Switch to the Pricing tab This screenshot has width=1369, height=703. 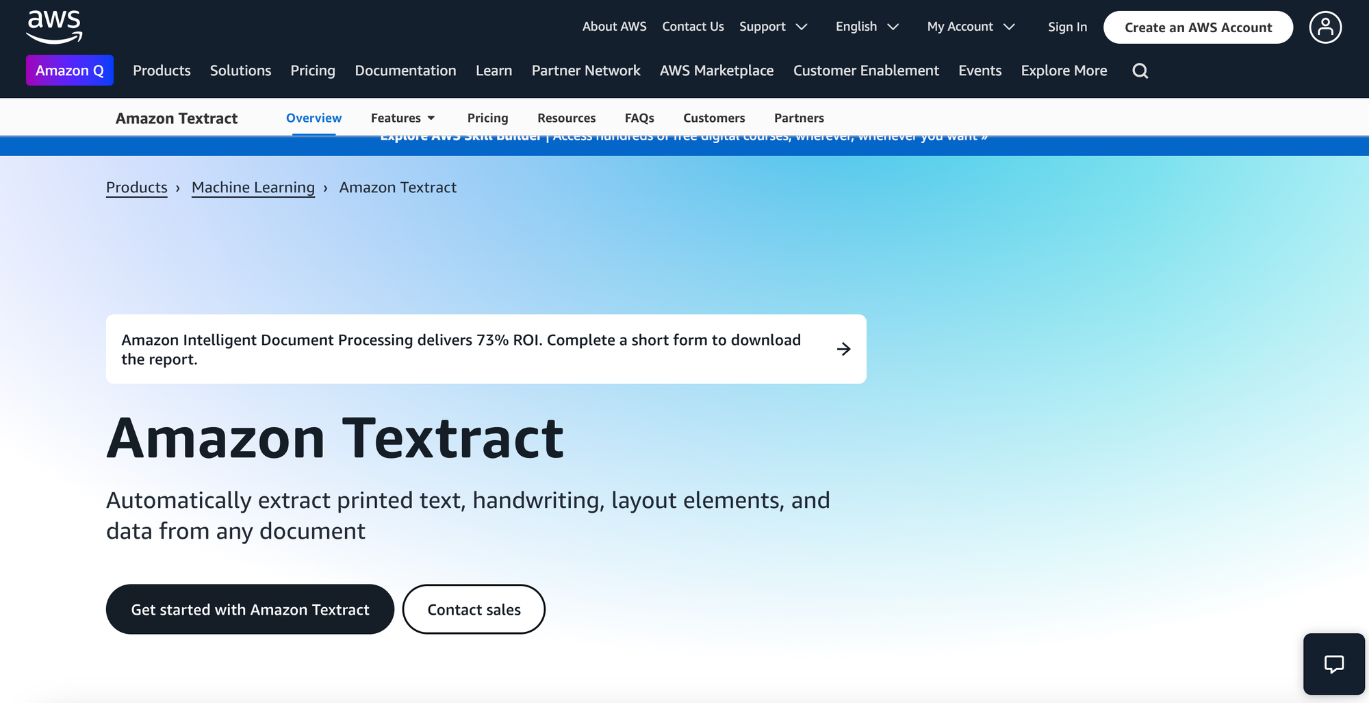tap(487, 118)
